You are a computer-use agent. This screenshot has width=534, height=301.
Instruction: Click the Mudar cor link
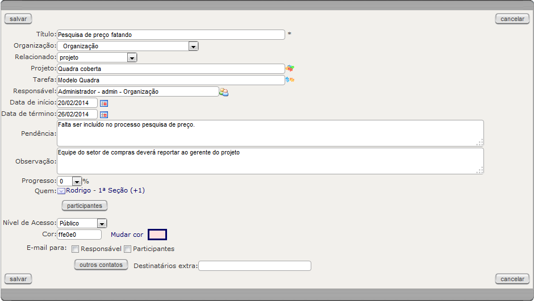coord(127,235)
